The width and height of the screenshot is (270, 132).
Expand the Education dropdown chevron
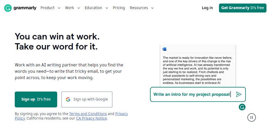point(107,8)
